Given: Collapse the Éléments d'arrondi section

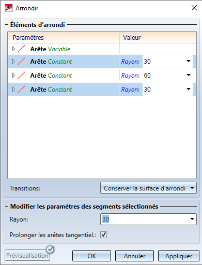Looking at the screenshot, I should [x=7, y=25].
